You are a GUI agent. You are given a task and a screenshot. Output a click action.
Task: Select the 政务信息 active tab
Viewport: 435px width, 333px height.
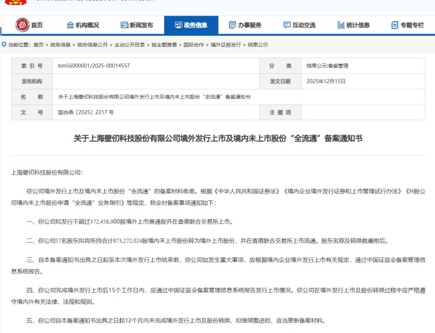tap(191, 25)
